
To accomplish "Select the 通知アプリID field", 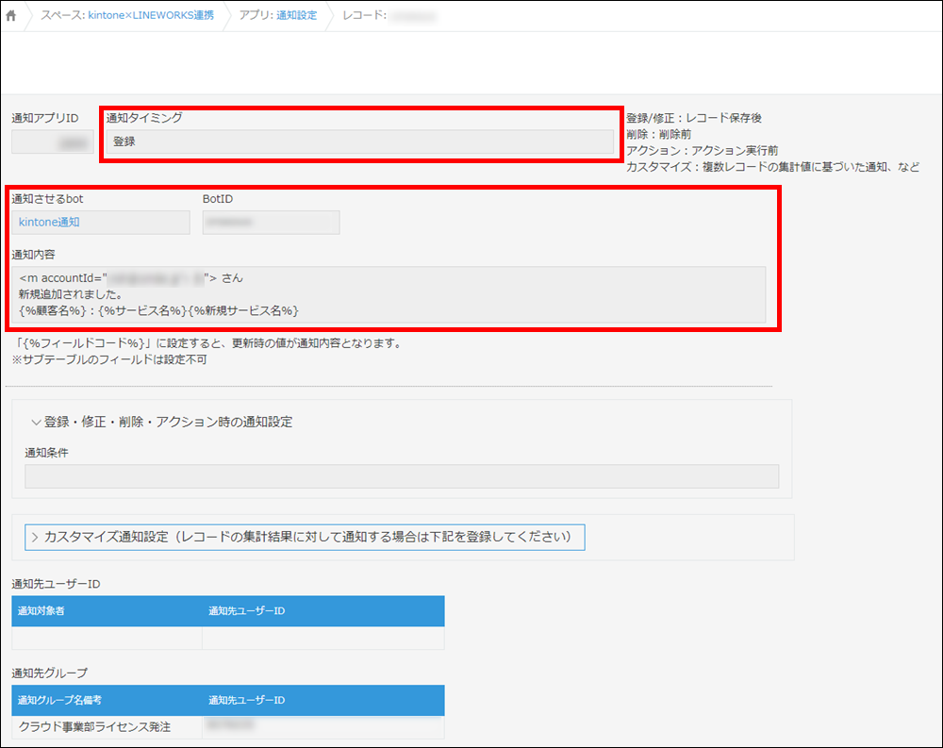I will tap(52, 142).
